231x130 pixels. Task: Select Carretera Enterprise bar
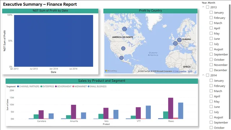36,117
